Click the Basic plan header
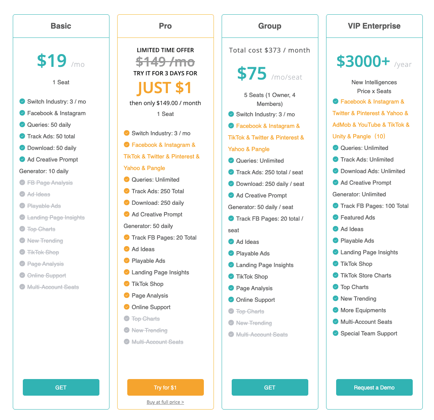434x420 pixels. (x=61, y=26)
